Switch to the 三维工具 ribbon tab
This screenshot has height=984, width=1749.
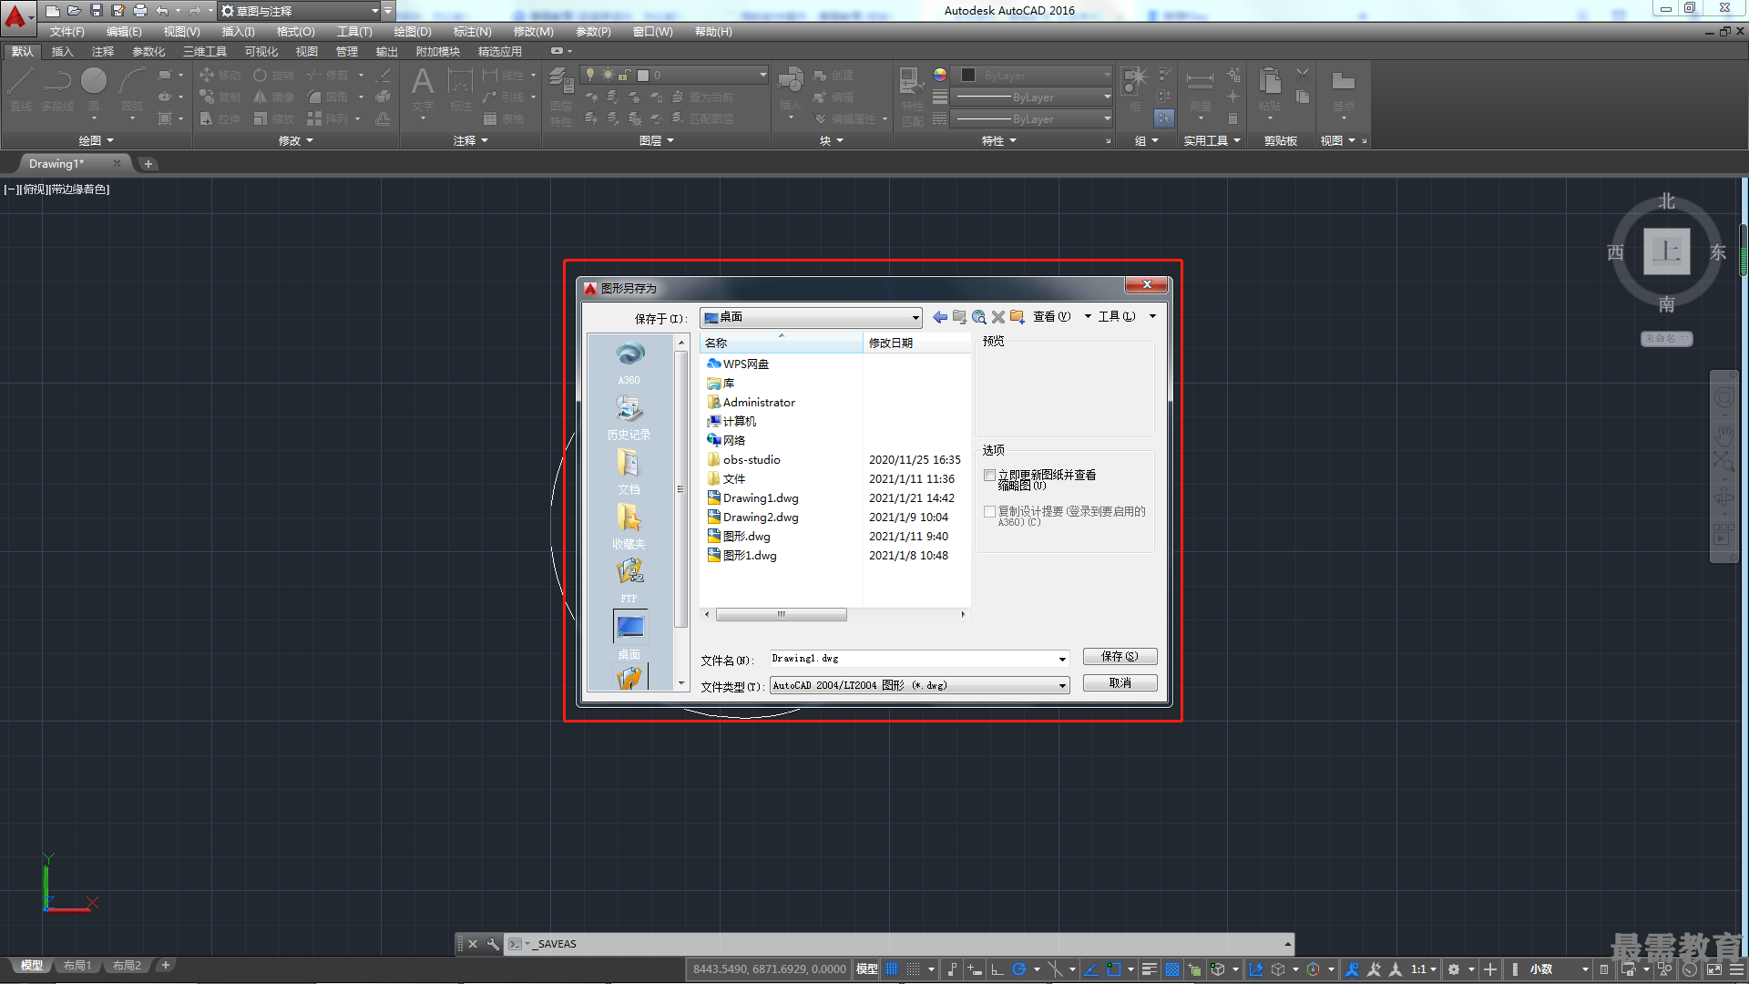point(204,52)
